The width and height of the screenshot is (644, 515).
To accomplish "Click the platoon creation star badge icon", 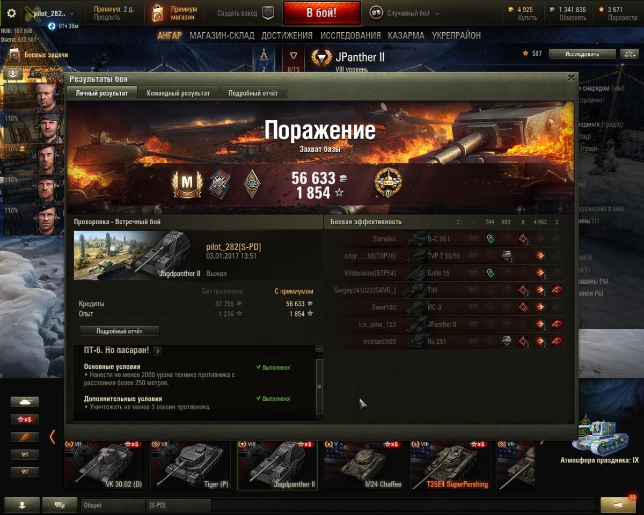I will click(268, 13).
